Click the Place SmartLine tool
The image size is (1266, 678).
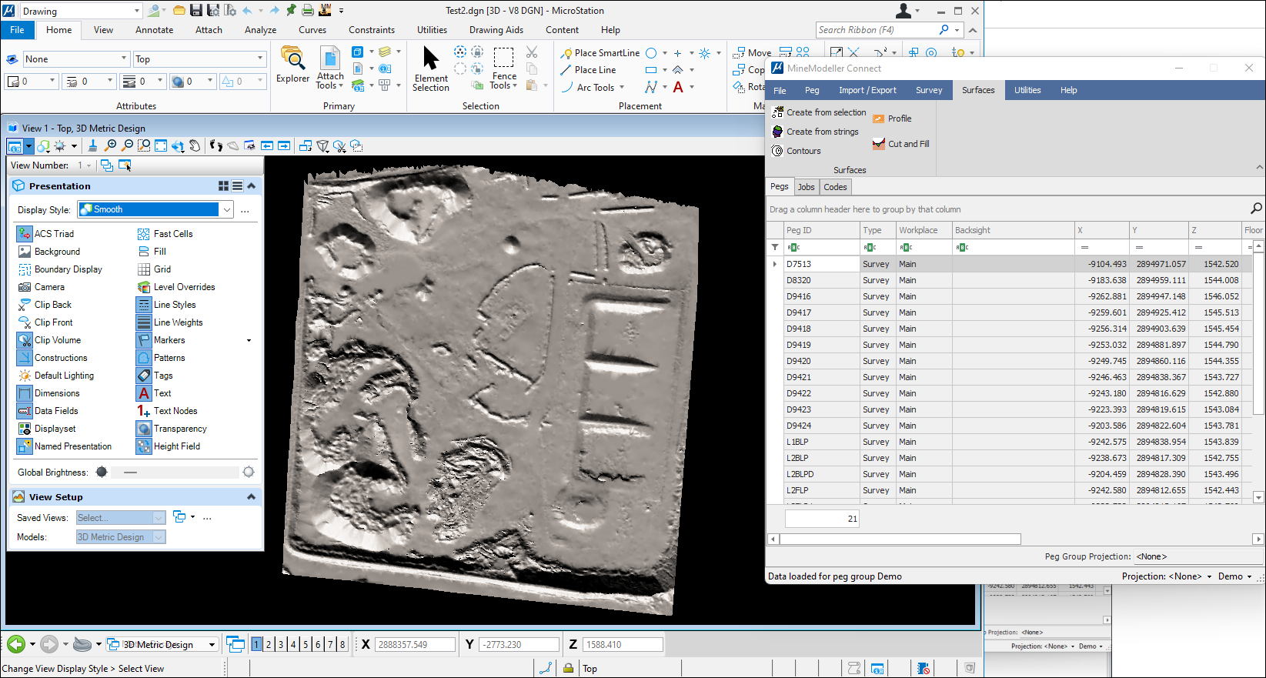pyautogui.click(x=600, y=53)
